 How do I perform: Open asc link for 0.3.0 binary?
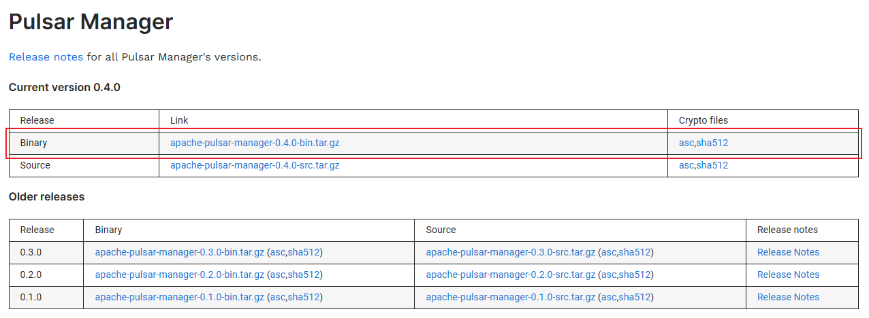click(278, 252)
